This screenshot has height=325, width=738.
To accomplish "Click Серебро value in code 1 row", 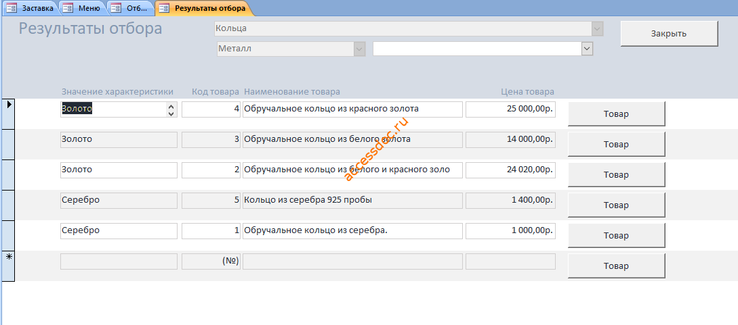I will (119, 230).
